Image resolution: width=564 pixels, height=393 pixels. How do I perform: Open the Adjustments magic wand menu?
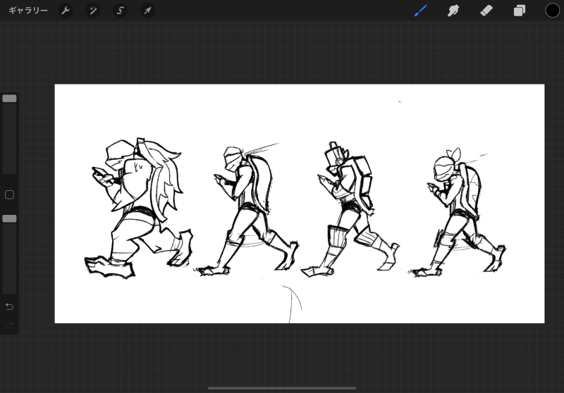93,11
